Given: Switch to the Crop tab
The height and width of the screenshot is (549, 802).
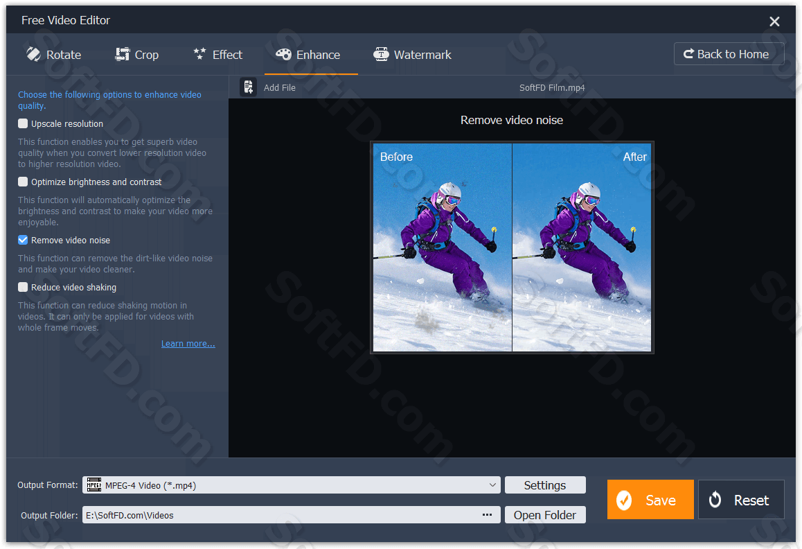Looking at the screenshot, I should [136, 55].
